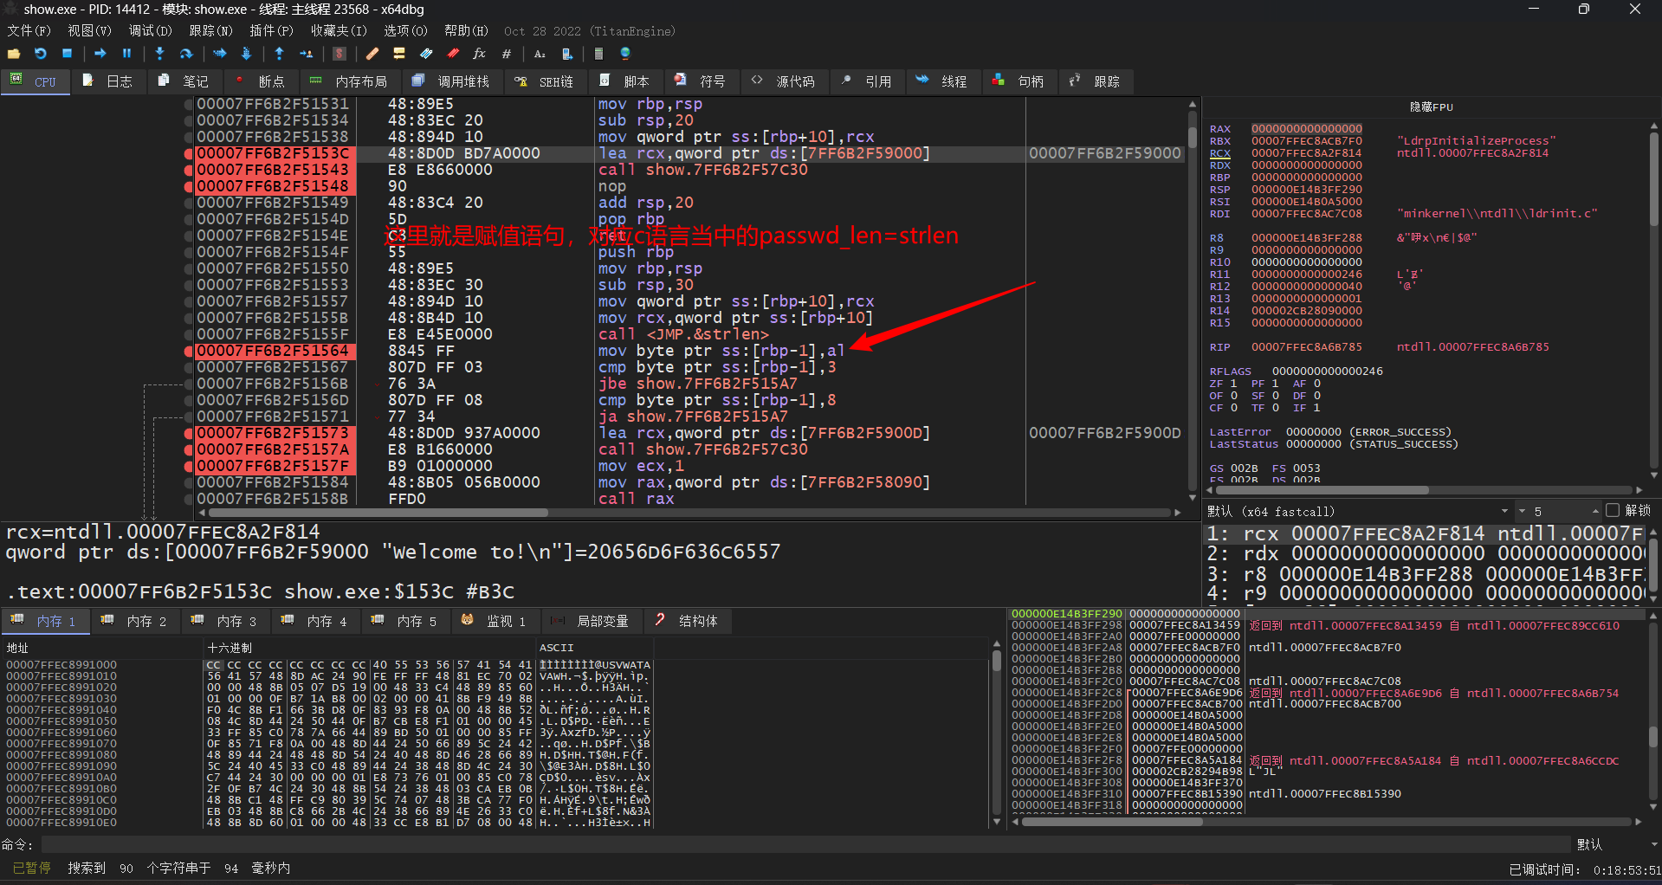Enable the 解锁 checkbox

tap(1612, 510)
